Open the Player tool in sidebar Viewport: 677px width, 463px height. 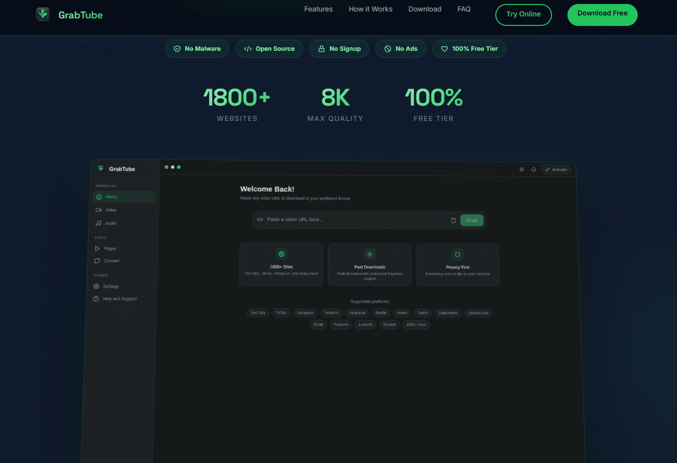110,248
